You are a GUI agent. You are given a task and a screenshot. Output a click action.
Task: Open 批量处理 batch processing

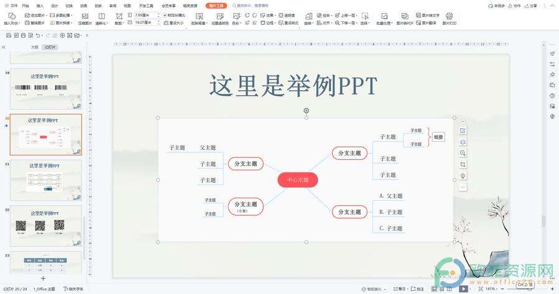pyautogui.click(x=384, y=19)
